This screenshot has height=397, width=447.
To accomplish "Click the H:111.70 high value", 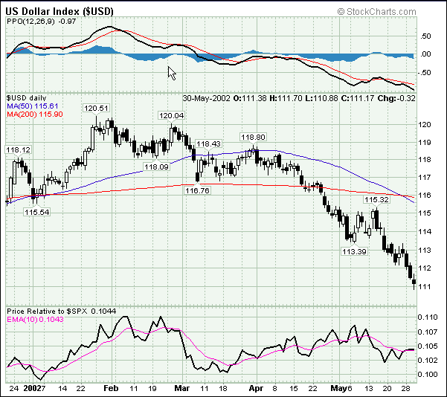I will coord(286,98).
